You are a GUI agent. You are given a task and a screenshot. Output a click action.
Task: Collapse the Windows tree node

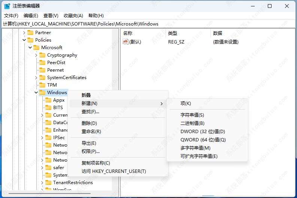click(36, 93)
